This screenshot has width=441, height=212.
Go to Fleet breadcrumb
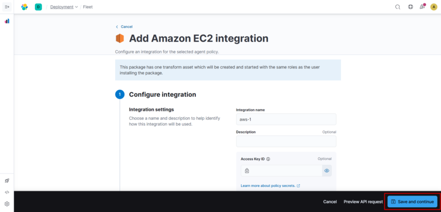point(87,7)
